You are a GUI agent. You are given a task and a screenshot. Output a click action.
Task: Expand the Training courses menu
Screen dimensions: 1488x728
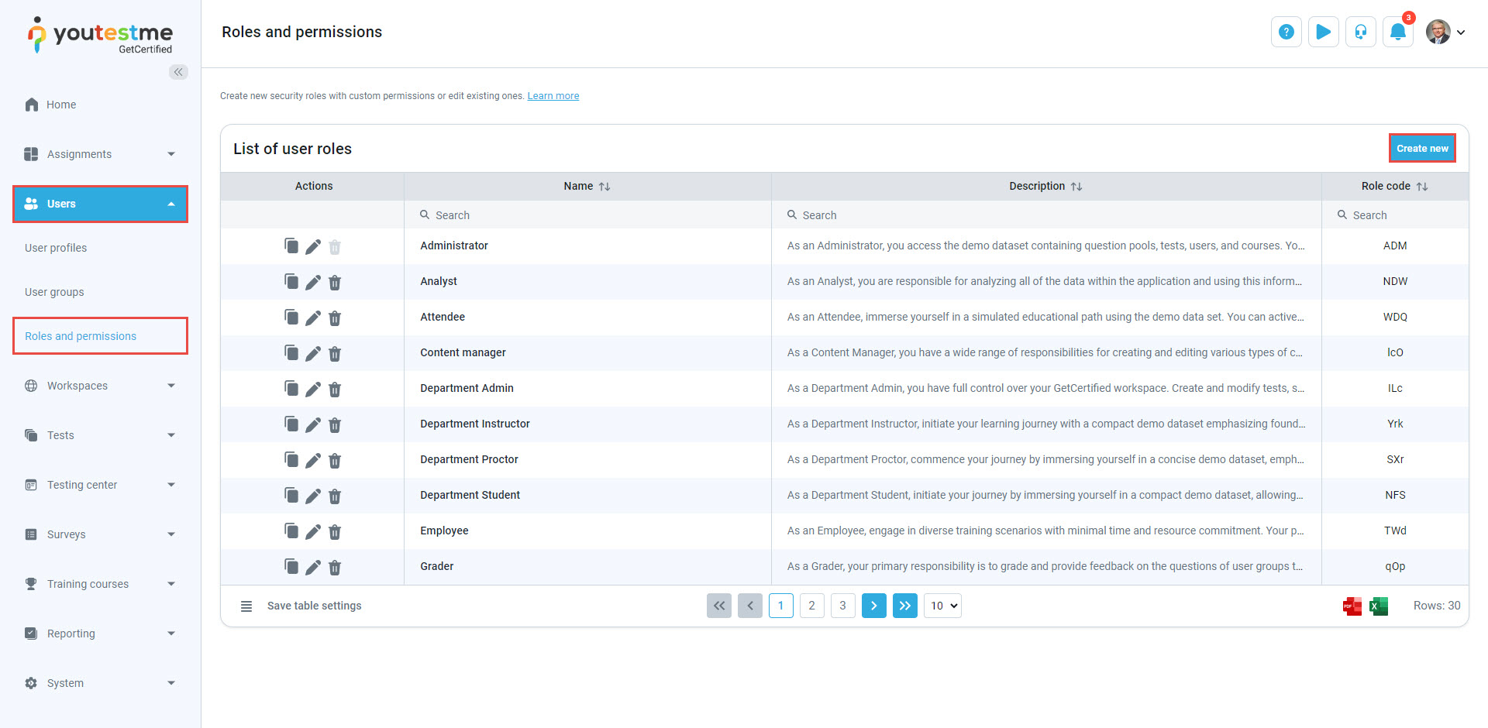pyautogui.click(x=101, y=584)
